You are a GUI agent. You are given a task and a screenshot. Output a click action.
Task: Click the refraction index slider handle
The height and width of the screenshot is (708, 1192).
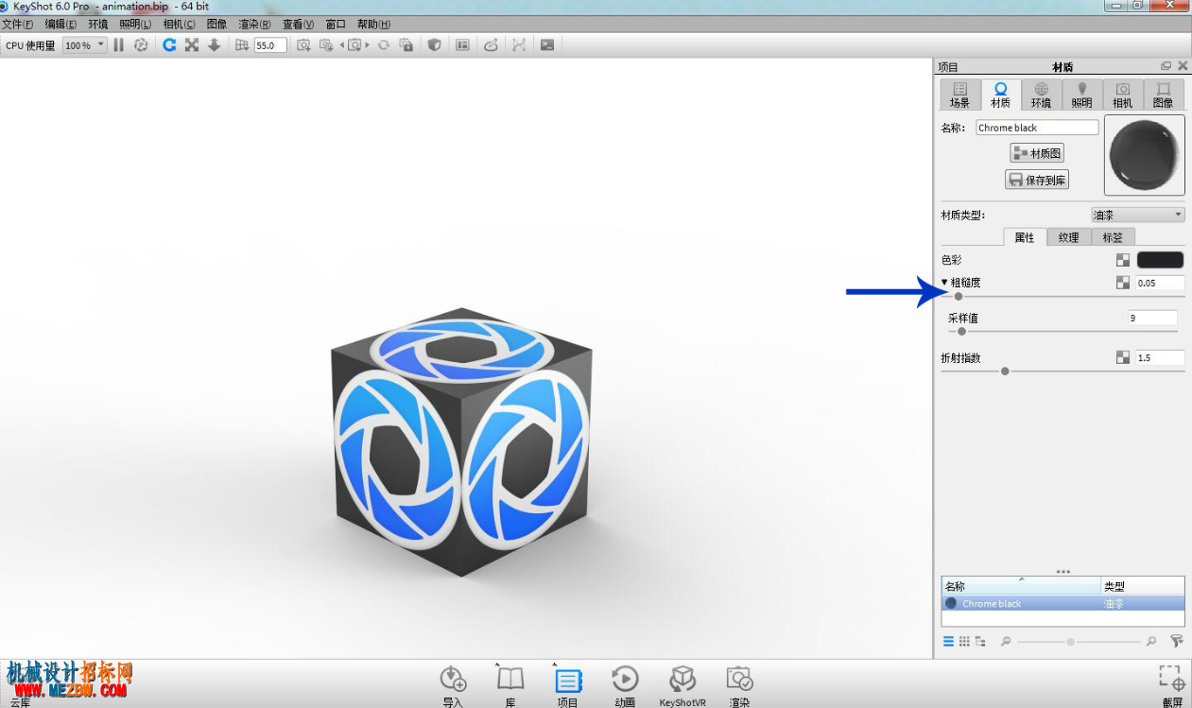1005,371
